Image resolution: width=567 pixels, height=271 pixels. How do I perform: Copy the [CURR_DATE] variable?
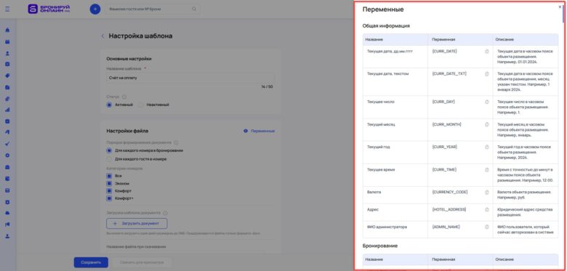point(487,52)
